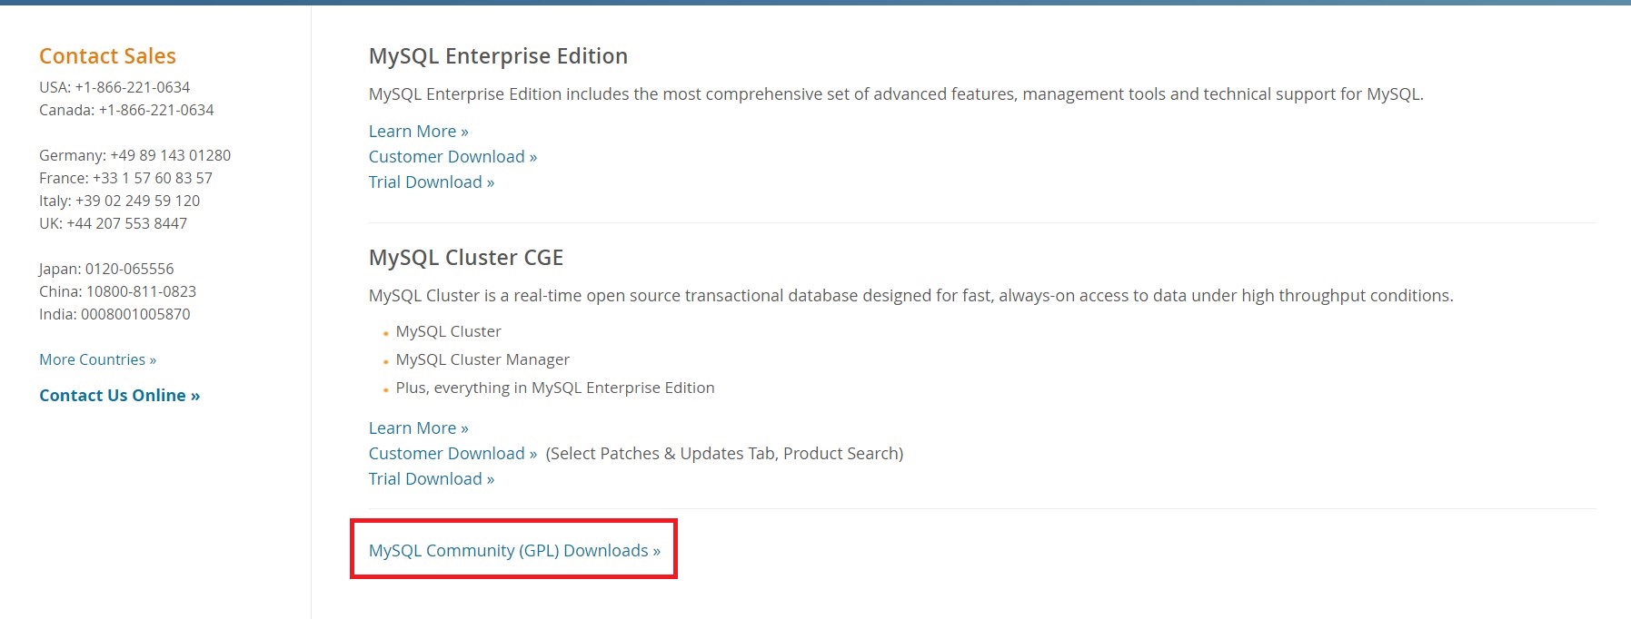Viewport: 1631px width, 619px height.
Task: Select the MySQL Enterprise Edition heading
Action: [498, 56]
